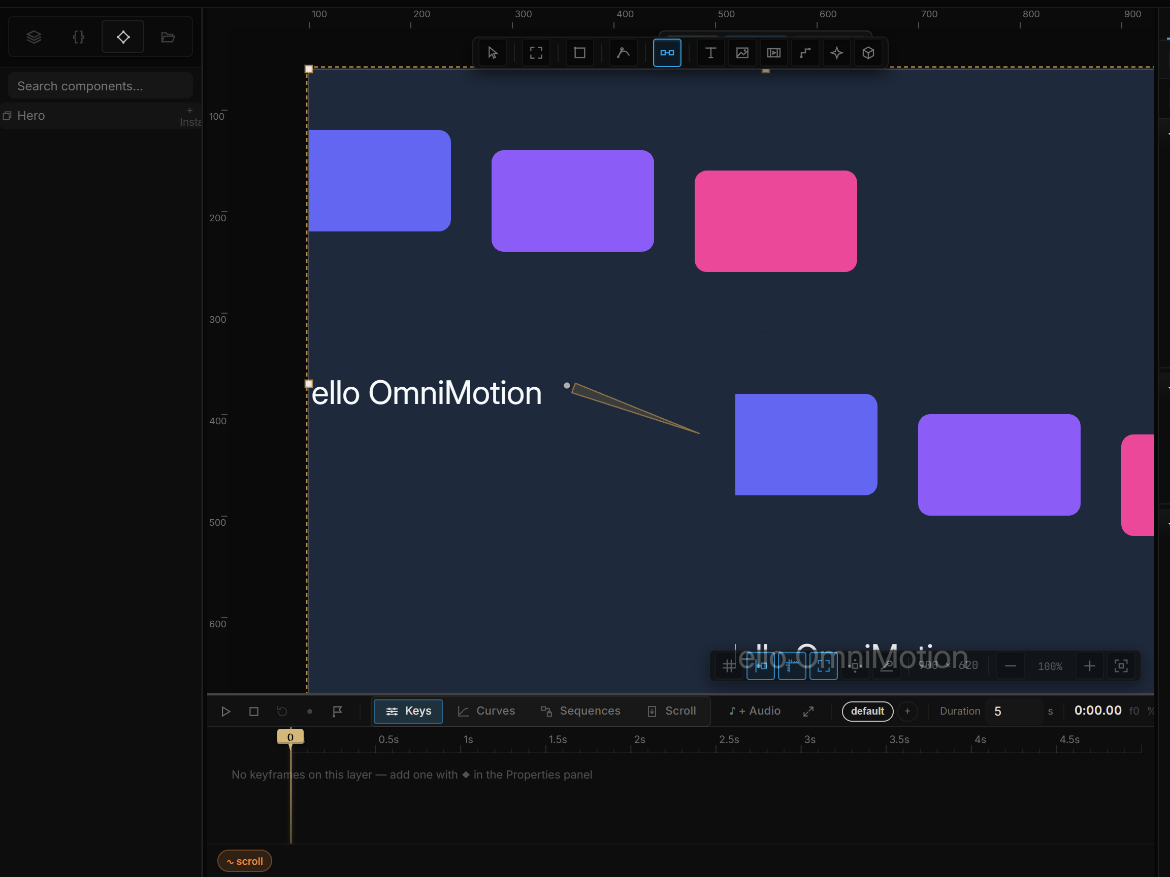The width and height of the screenshot is (1170, 877).
Task: Select the top pink rectangle
Action: tap(776, 221)
